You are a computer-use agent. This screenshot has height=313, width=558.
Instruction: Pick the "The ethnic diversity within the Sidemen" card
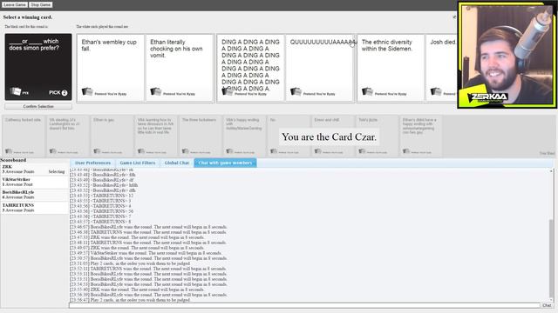391,68
